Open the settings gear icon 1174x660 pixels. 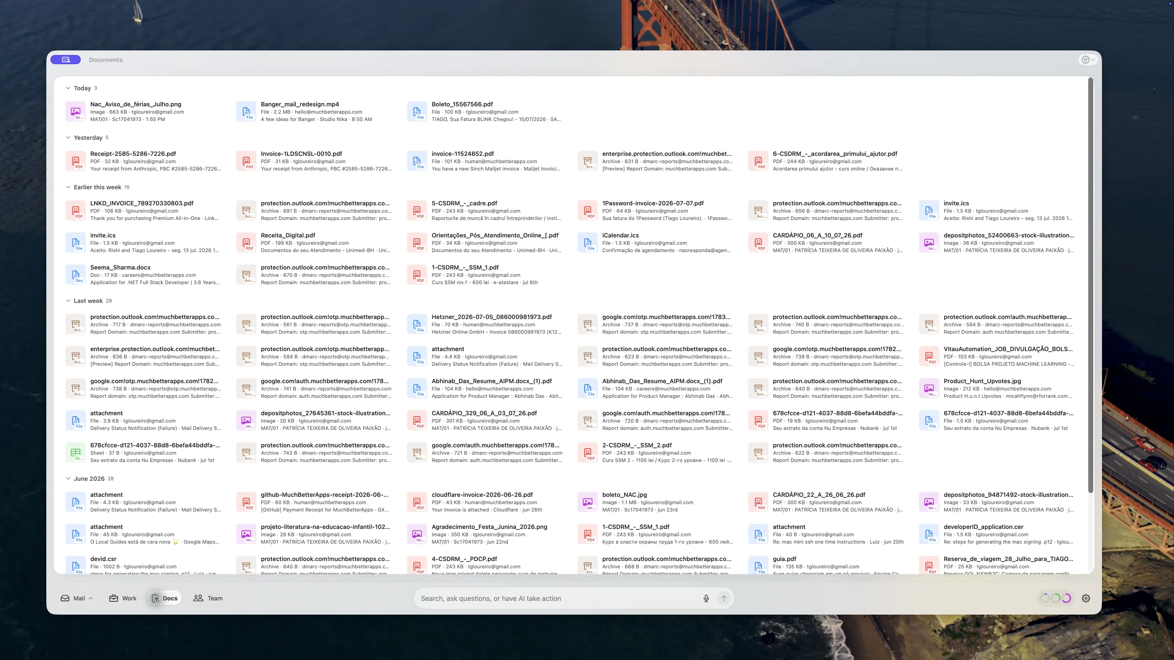pyautogui.click(x=1086, y=598)
